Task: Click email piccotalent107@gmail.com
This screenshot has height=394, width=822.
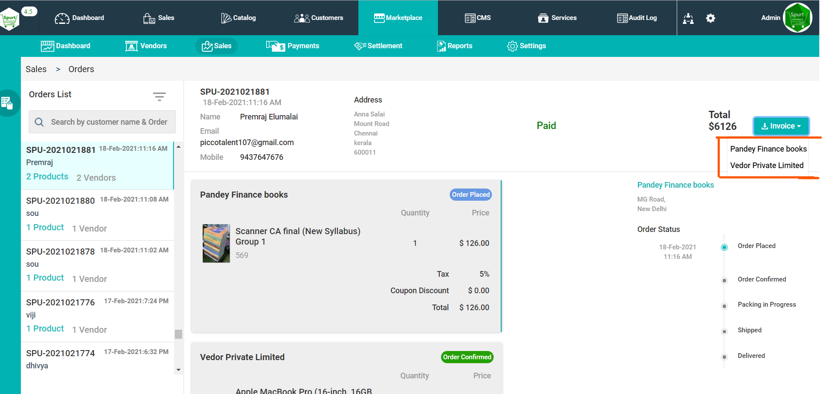Action: 247,142
